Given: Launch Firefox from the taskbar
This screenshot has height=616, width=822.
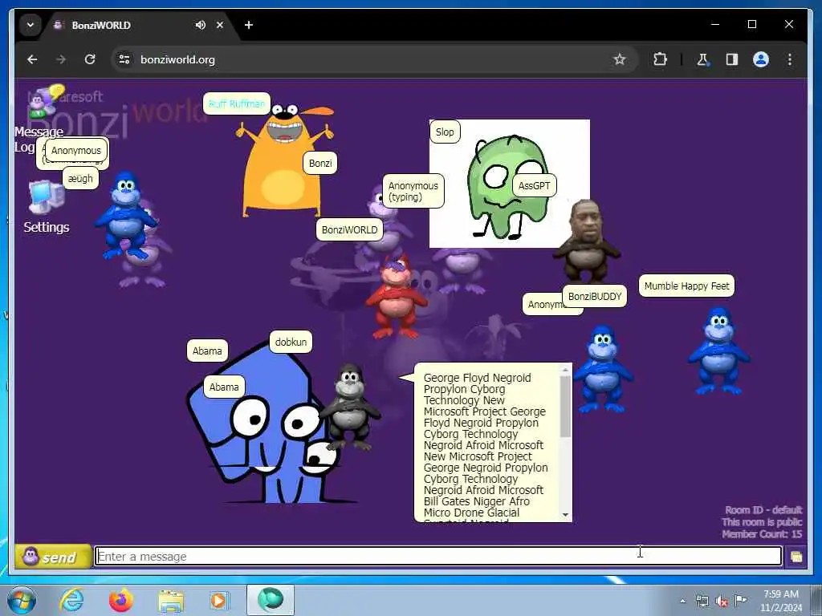Looking at the screenshot, I should [x=121, y=600].
